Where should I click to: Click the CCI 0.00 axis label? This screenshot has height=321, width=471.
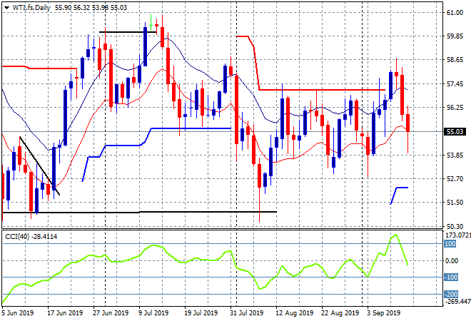[x=452, y=260]
